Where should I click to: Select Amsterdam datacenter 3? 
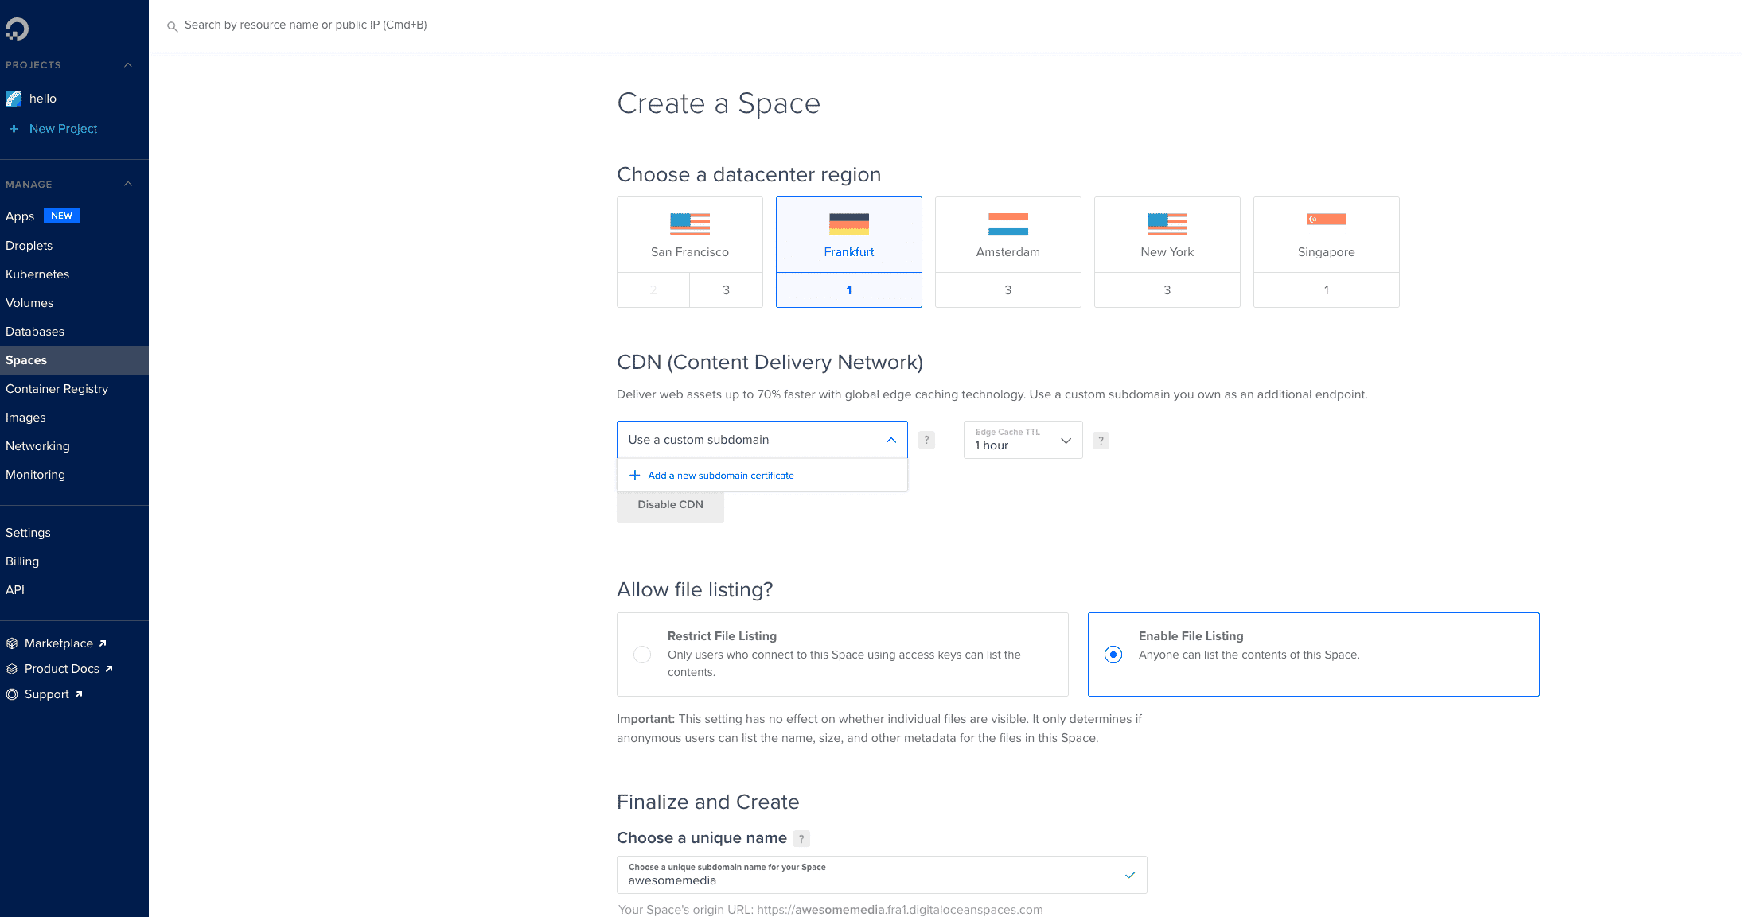1008,290
